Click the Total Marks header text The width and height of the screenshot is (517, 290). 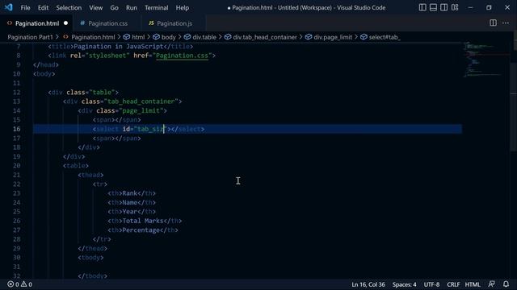pyautogui.click(x=143, y=221)
